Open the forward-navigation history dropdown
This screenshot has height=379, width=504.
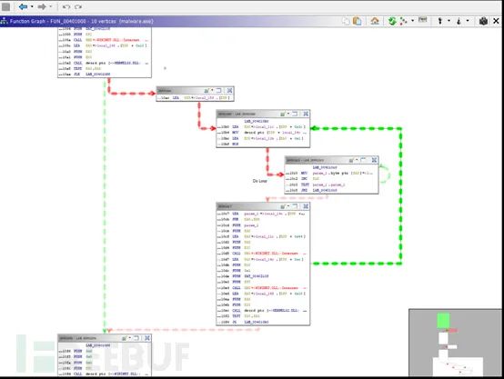pyautogui.click(x=50, y=6)
